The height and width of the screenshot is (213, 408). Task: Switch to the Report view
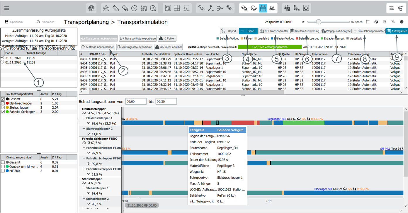229,31
